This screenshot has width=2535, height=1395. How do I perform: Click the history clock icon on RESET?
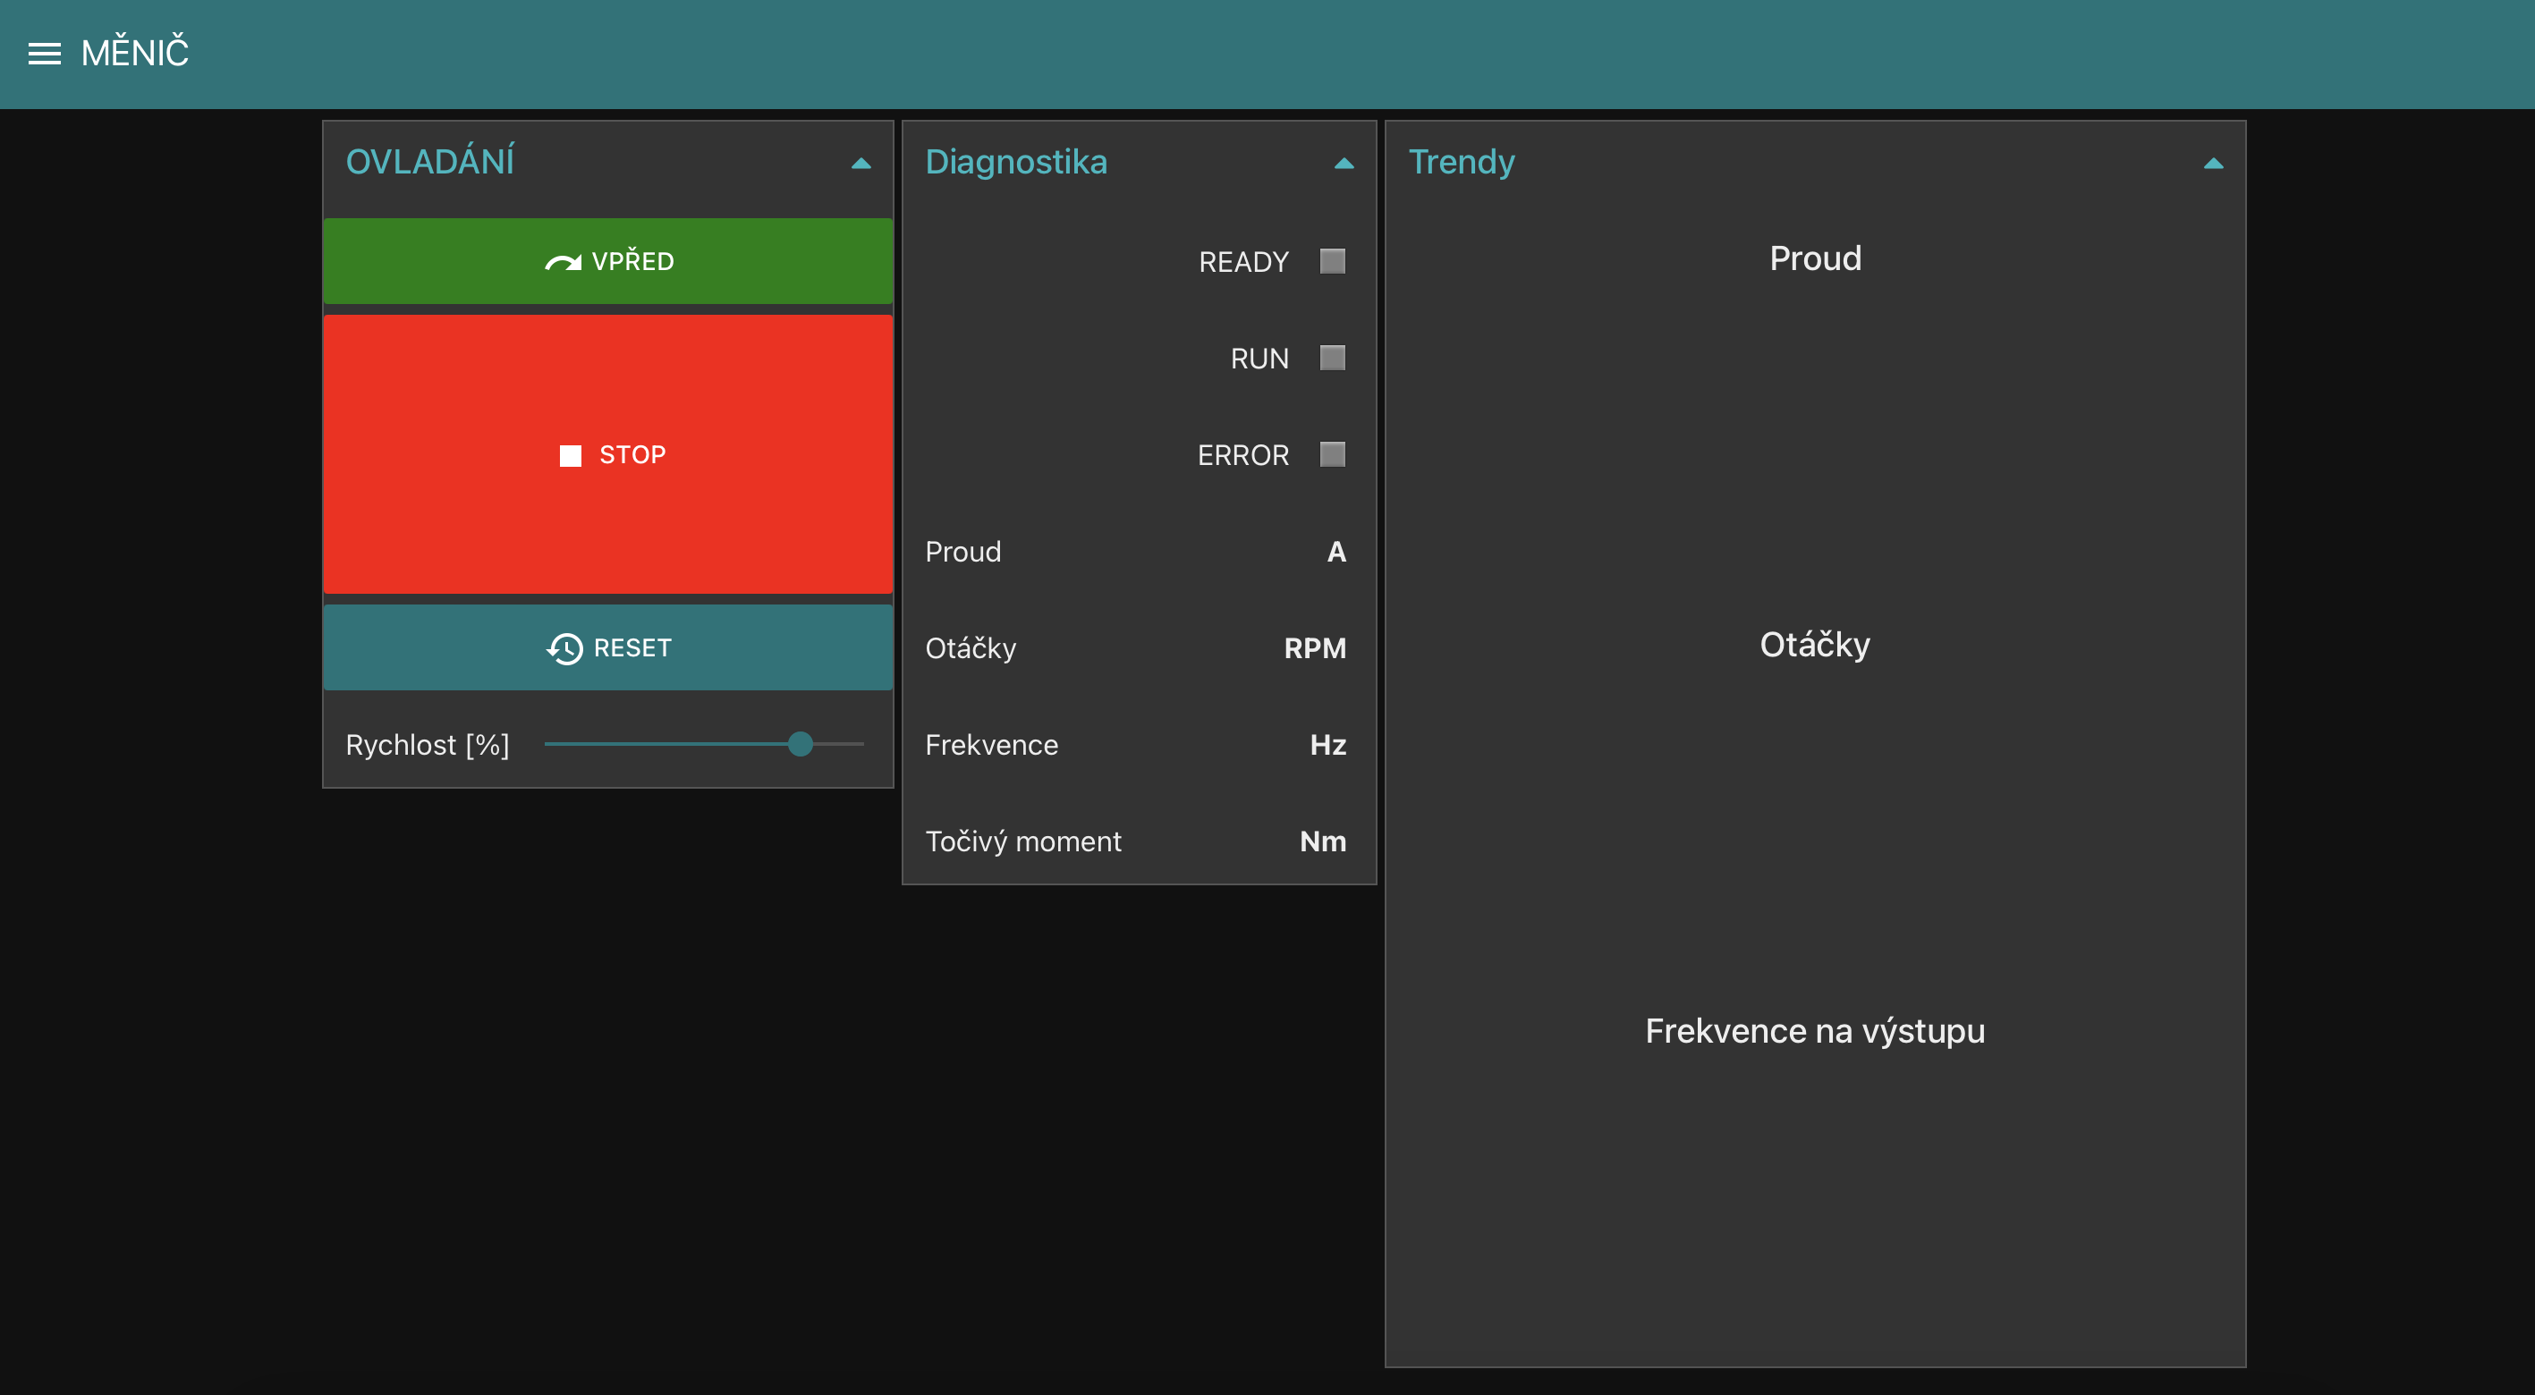click(x=564, y=648)
